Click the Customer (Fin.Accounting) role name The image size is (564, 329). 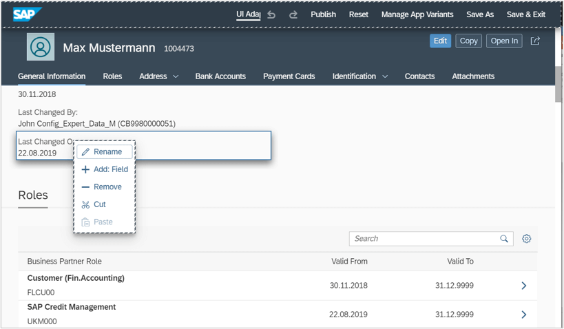76,278
